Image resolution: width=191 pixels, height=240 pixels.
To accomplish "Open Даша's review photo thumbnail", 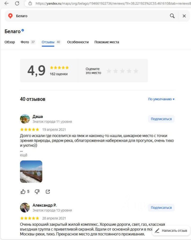I will coord(31,171).
